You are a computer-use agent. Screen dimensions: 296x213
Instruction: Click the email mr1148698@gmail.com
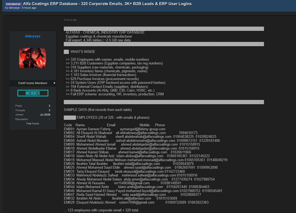132,183
